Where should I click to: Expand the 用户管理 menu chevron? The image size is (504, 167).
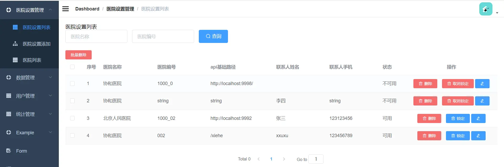[x=50, y=96]
